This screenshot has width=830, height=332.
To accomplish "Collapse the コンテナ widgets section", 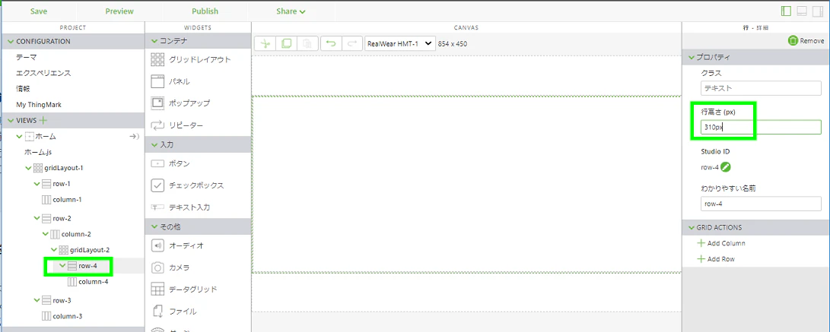I will [x=154, y=41].
